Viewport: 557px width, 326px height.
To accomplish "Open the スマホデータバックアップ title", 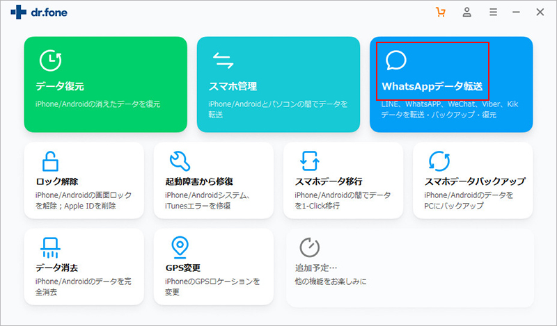I will coord(475,181).
